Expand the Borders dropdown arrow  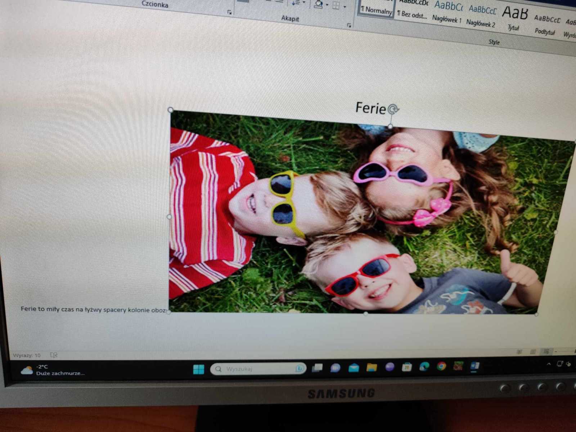point(345,7)
